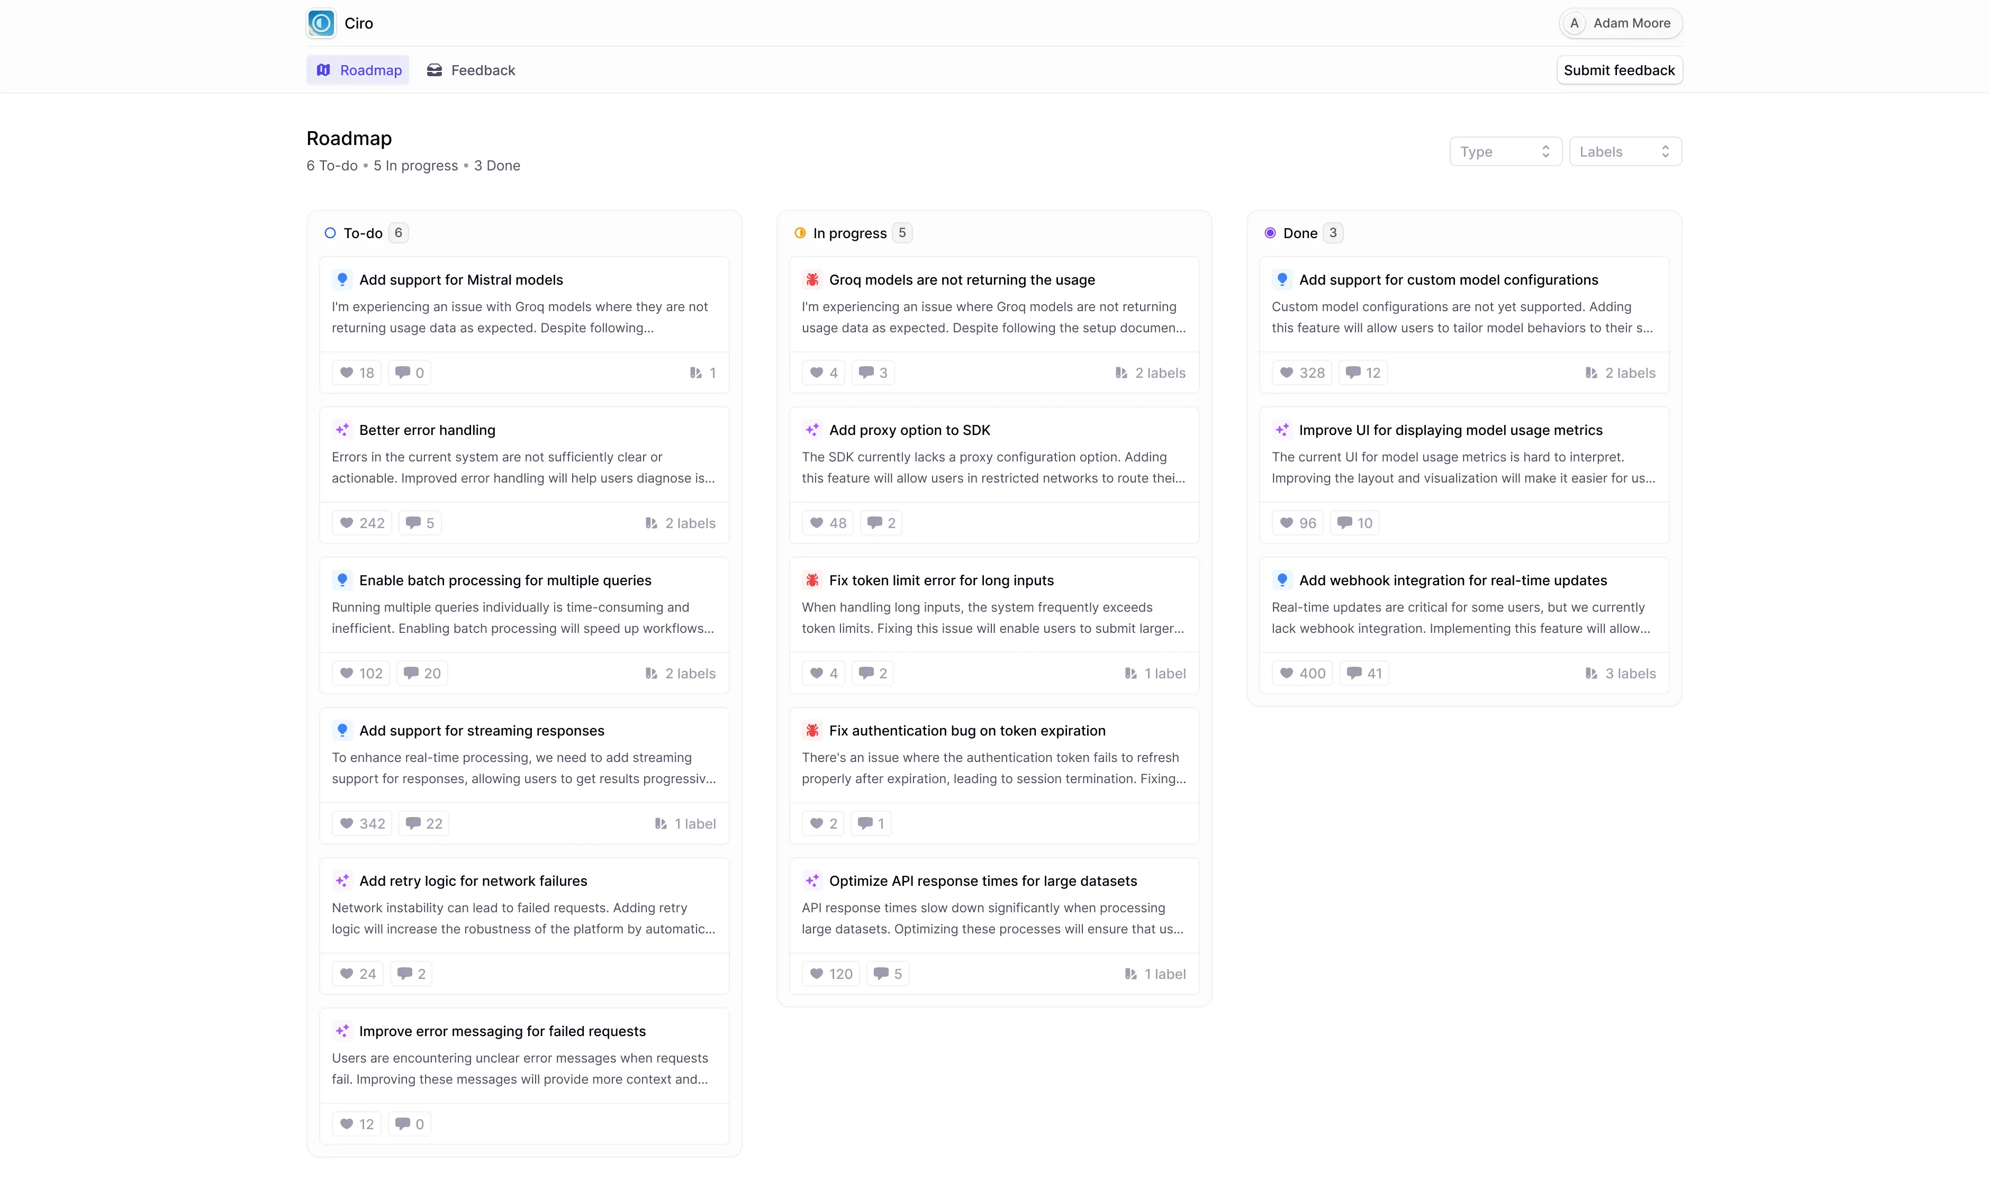Like Add webhook integration card (400)
The image size is (1989, 1198).
(1302, 673)
